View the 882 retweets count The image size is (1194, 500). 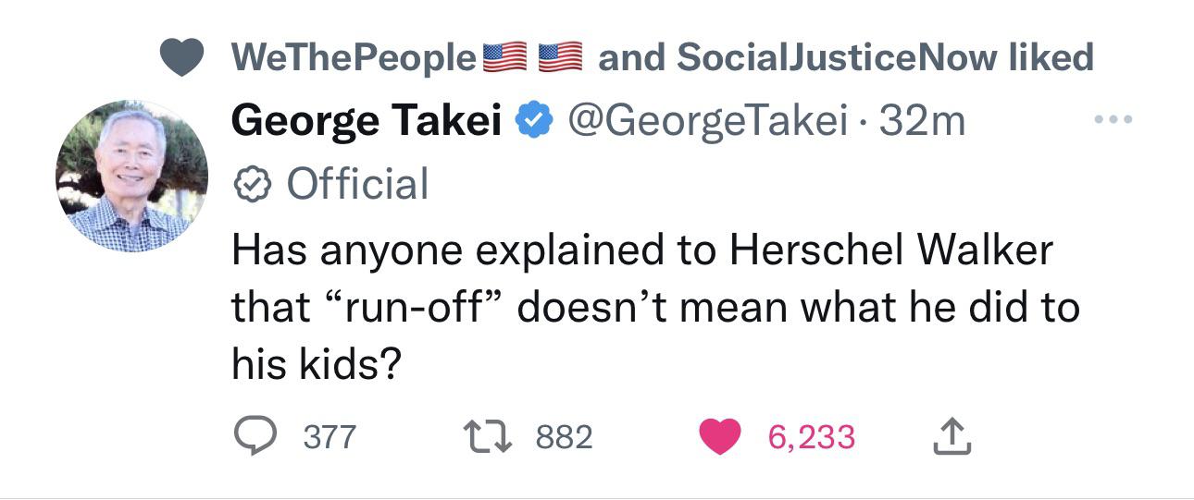click(x=563, y=437)
